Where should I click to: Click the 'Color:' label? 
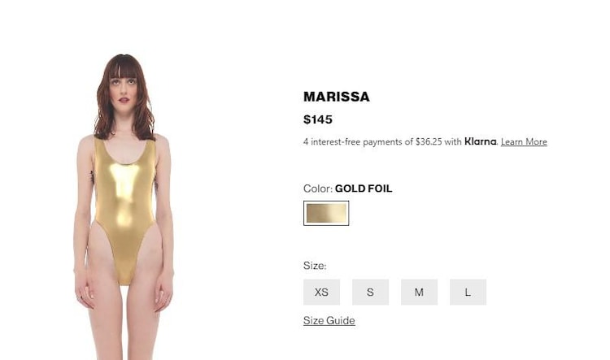(x=318, y=189)
